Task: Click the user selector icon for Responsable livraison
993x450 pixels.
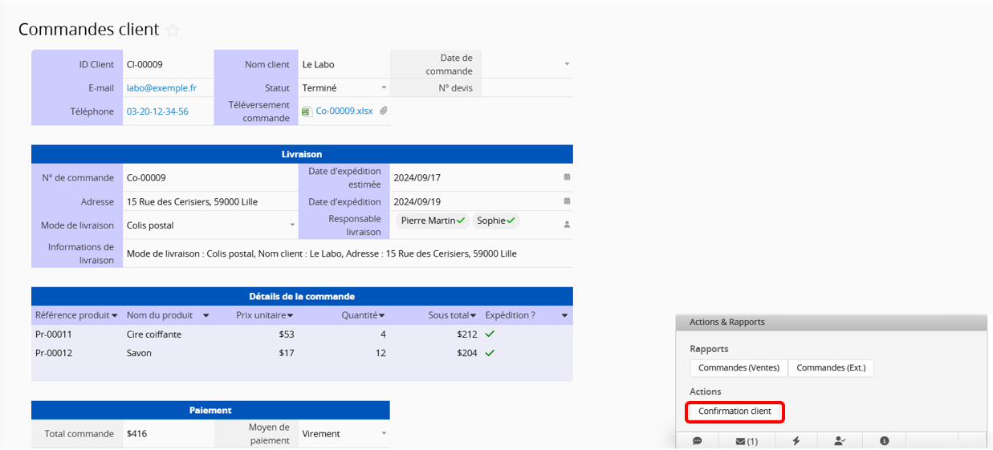Action: [x=567, y=225]
